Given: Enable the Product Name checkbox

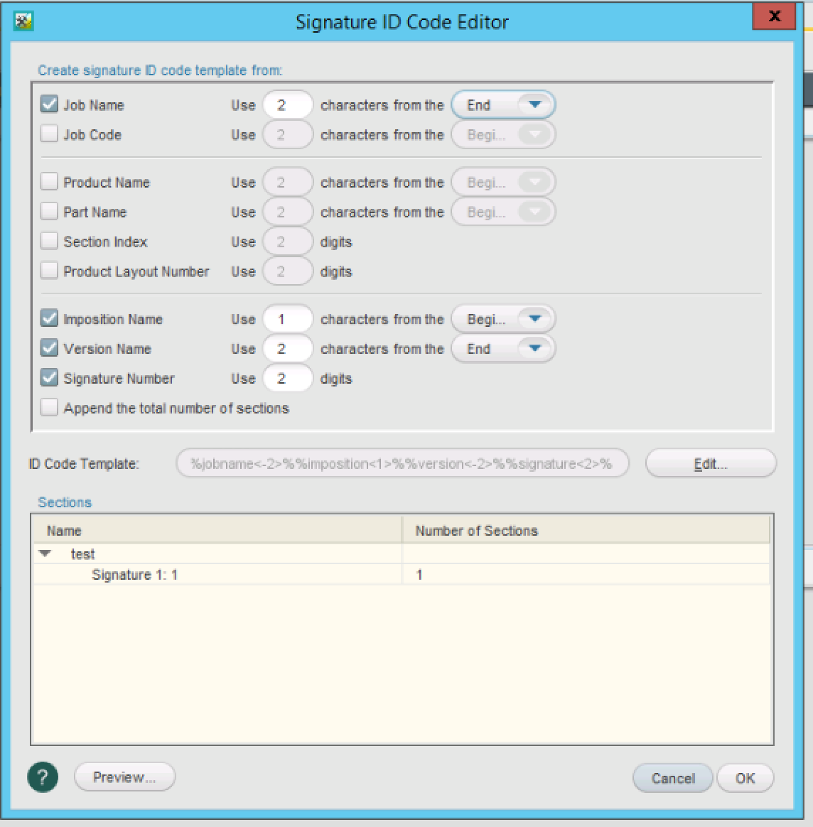Looking at the screenshot, I should click(49, 183).
